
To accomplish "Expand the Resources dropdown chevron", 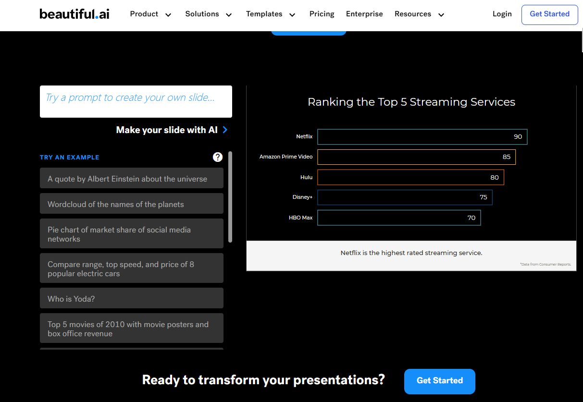I will (x=441, y=15).
